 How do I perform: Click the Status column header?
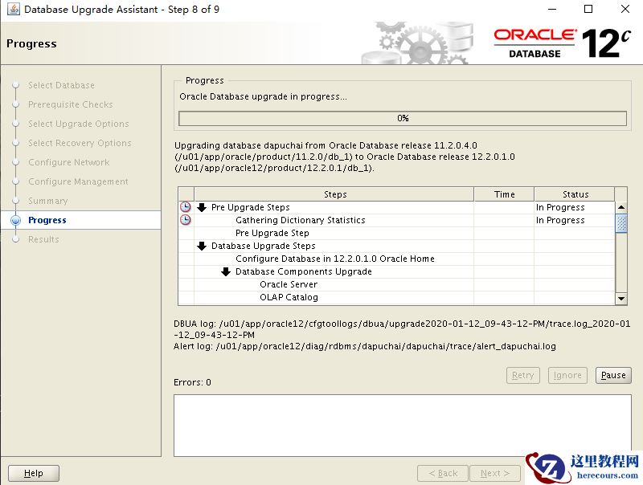(x=575, y=194)
